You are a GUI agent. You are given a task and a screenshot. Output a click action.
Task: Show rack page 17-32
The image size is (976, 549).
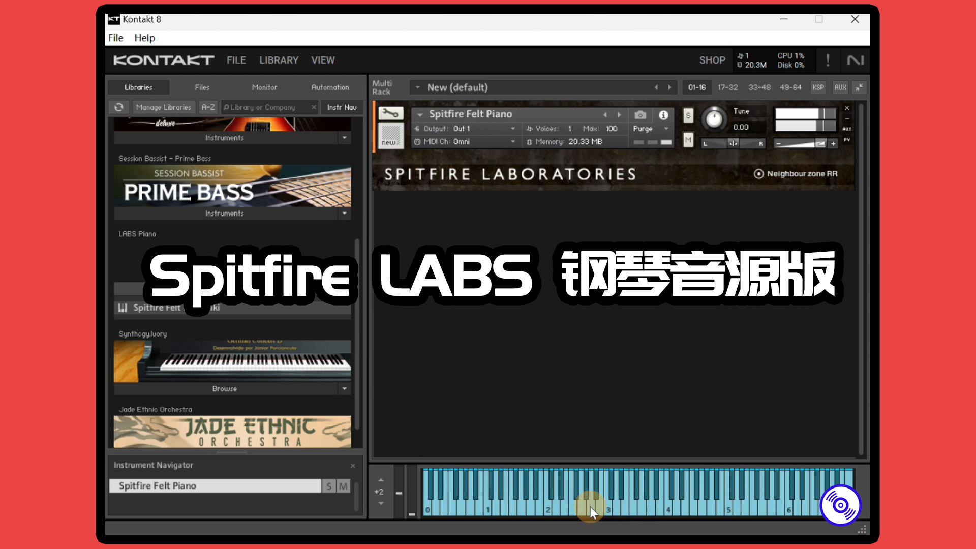click(x=727, y=87)
